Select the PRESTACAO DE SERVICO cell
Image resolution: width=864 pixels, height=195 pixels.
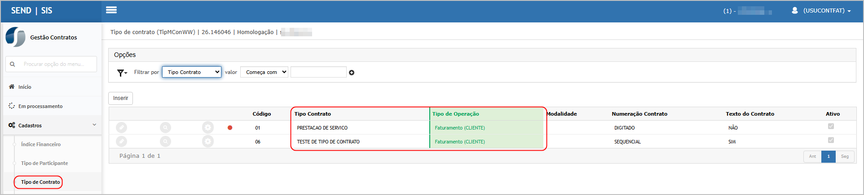322,128
